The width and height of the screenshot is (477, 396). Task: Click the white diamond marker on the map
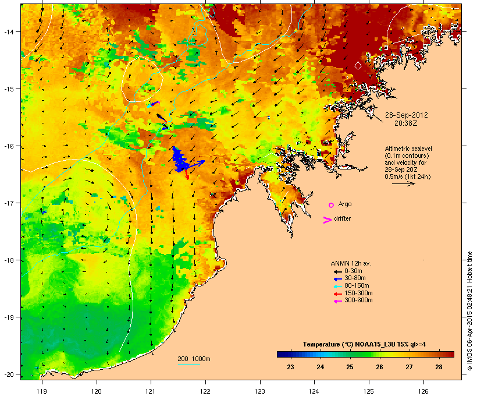(x=358, y=65)
